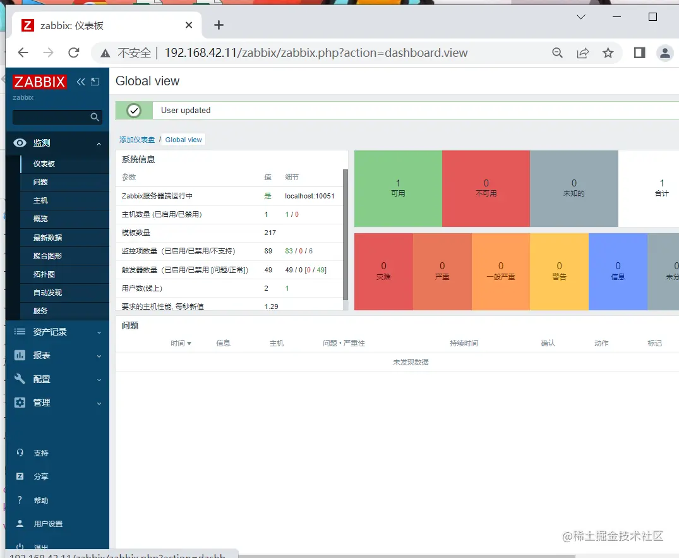Close the zabbix browser tab
This screenshot has height=558, width=679.
[189, 25]
